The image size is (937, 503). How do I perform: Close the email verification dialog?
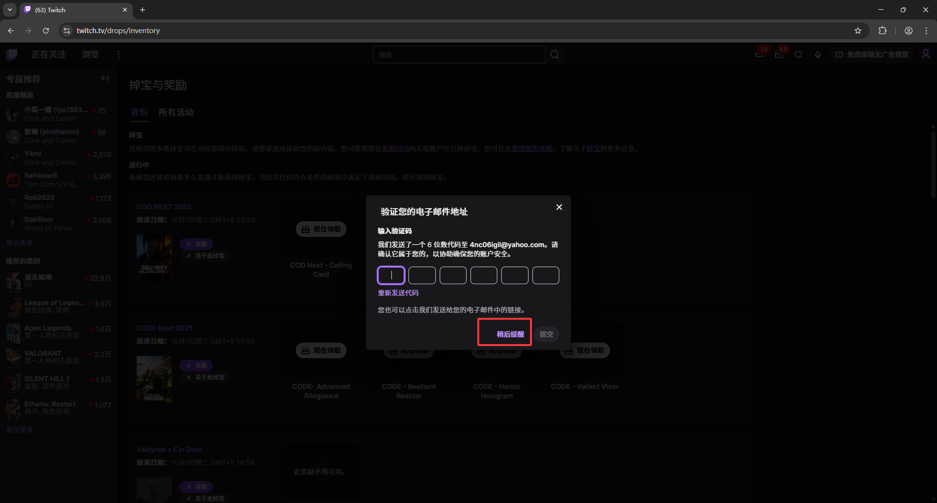[x=559, y=207]
